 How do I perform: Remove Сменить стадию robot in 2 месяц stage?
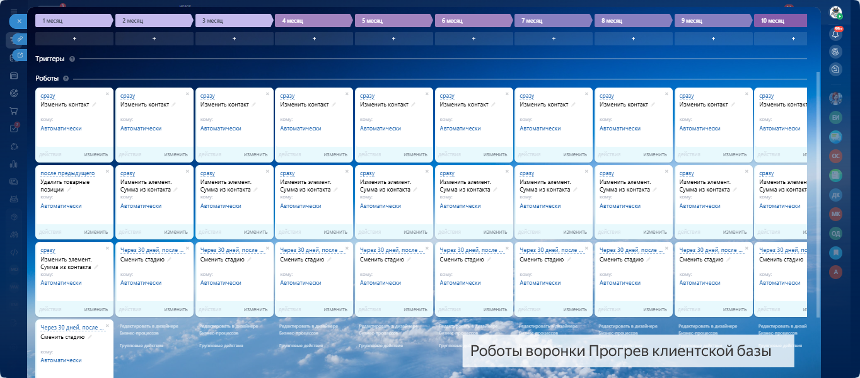pyautogui.click(x=188, y=248)
